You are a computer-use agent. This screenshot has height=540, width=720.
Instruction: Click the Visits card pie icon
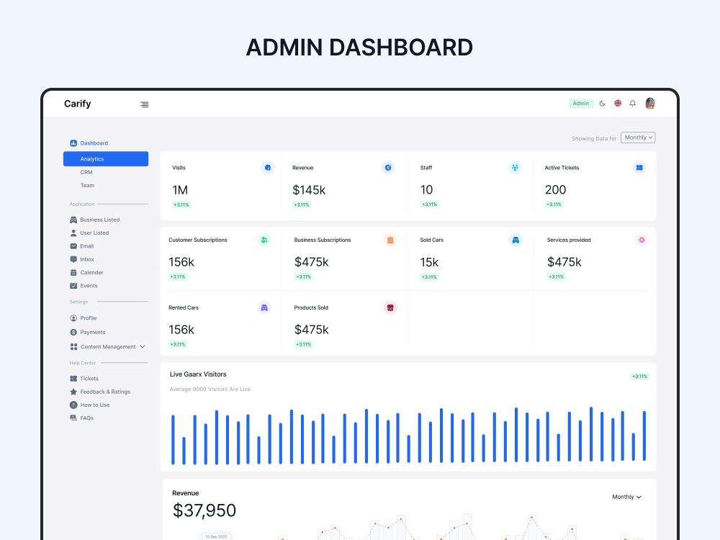pos(268,168)
